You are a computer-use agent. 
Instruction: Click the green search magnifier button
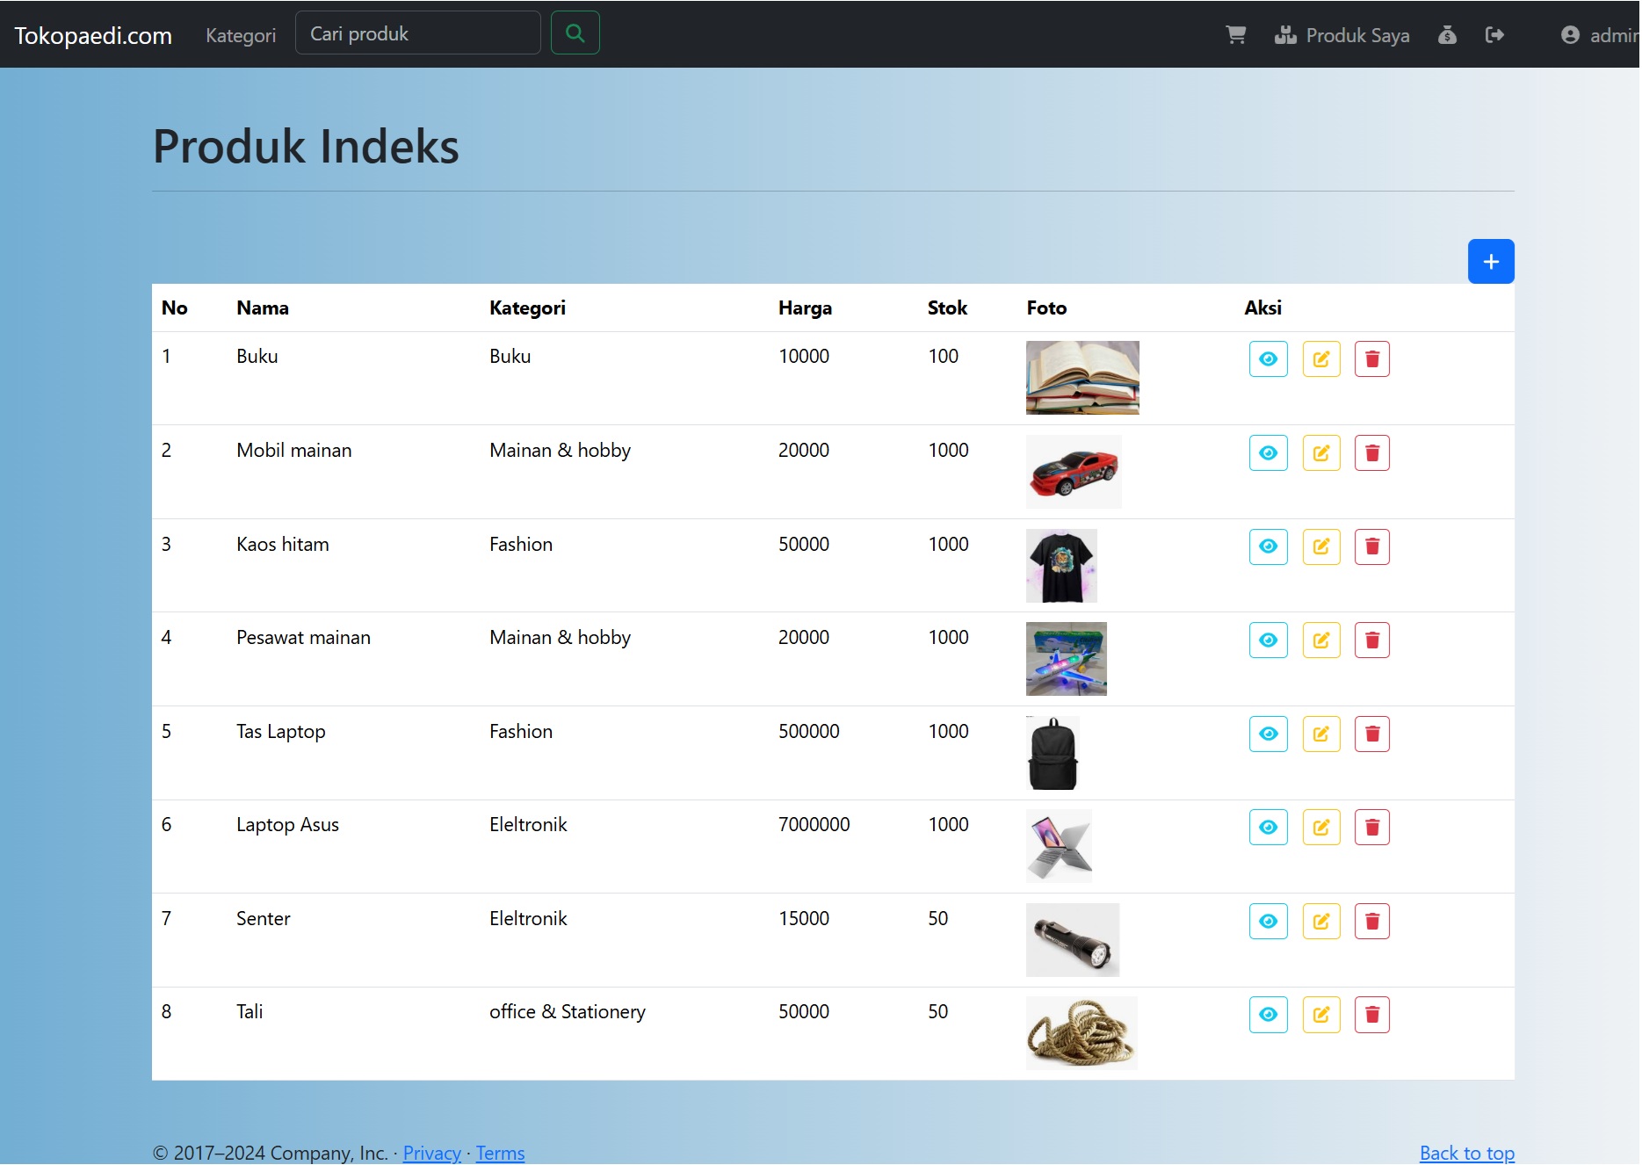[x=575, y=33]
